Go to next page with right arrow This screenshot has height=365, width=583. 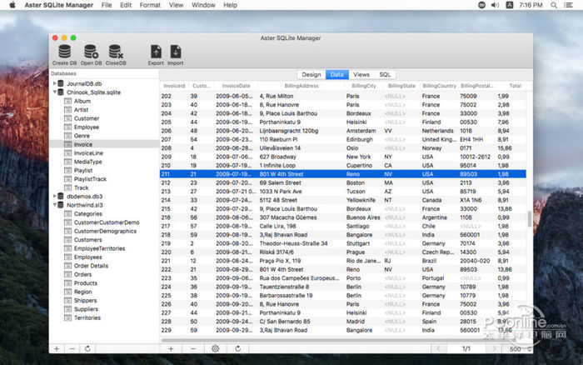coord(494,348)
